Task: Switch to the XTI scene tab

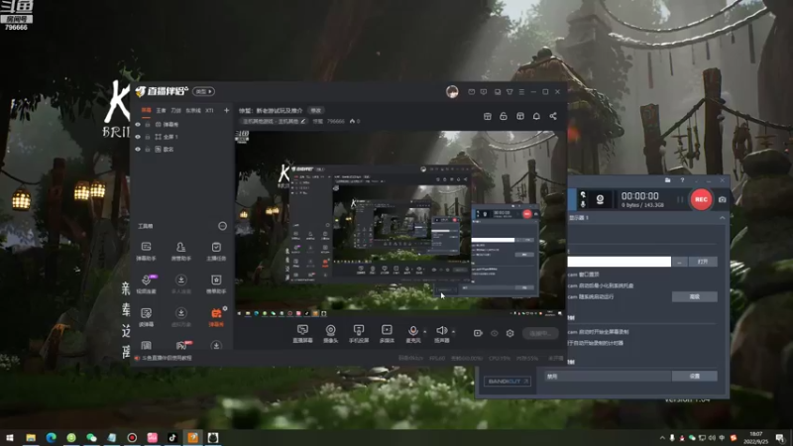Action: click(209, 110)
